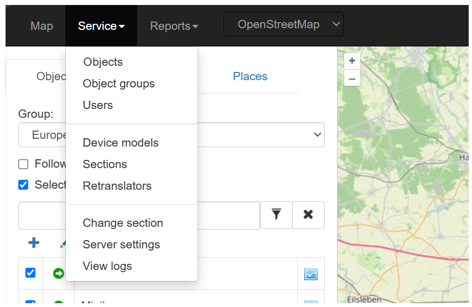The height and width of the screenshot is (307, 472).
Task: Go to the Map navigation link
Action: (x=42, y=26)
